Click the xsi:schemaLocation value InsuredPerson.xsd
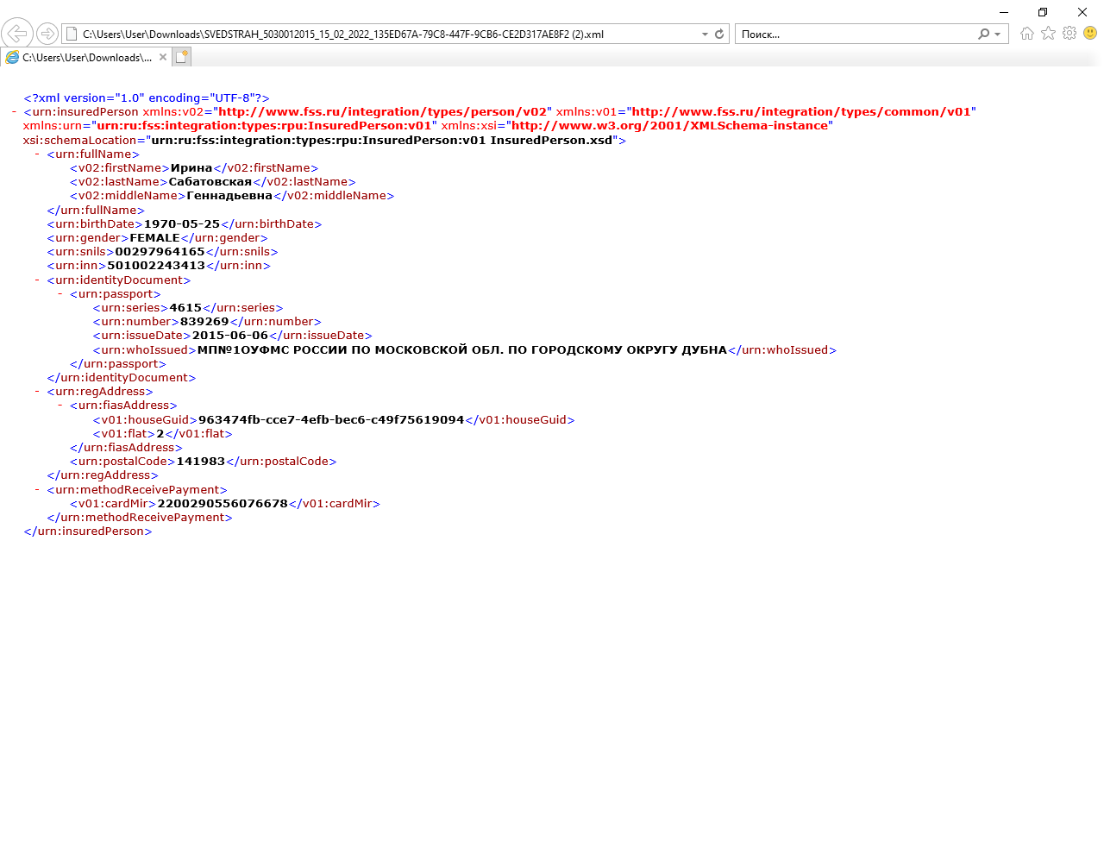This screenshot has width=1104, height=849. tap(382, 141)
